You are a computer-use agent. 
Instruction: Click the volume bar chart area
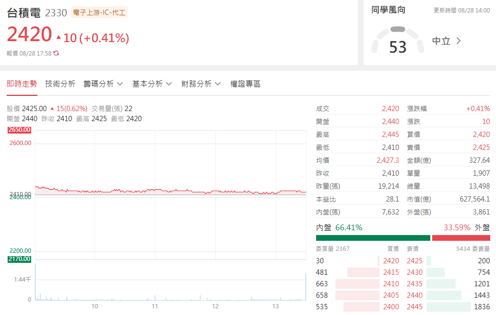[x=170, y=281]
